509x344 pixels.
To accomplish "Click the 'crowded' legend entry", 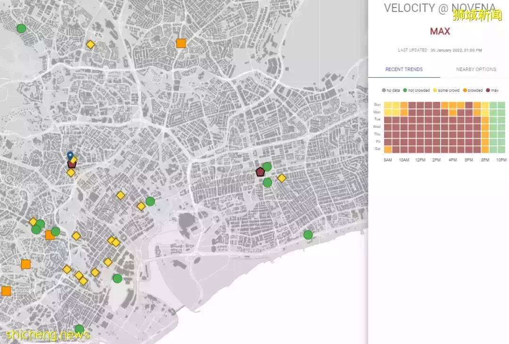I will pos(472,90).
